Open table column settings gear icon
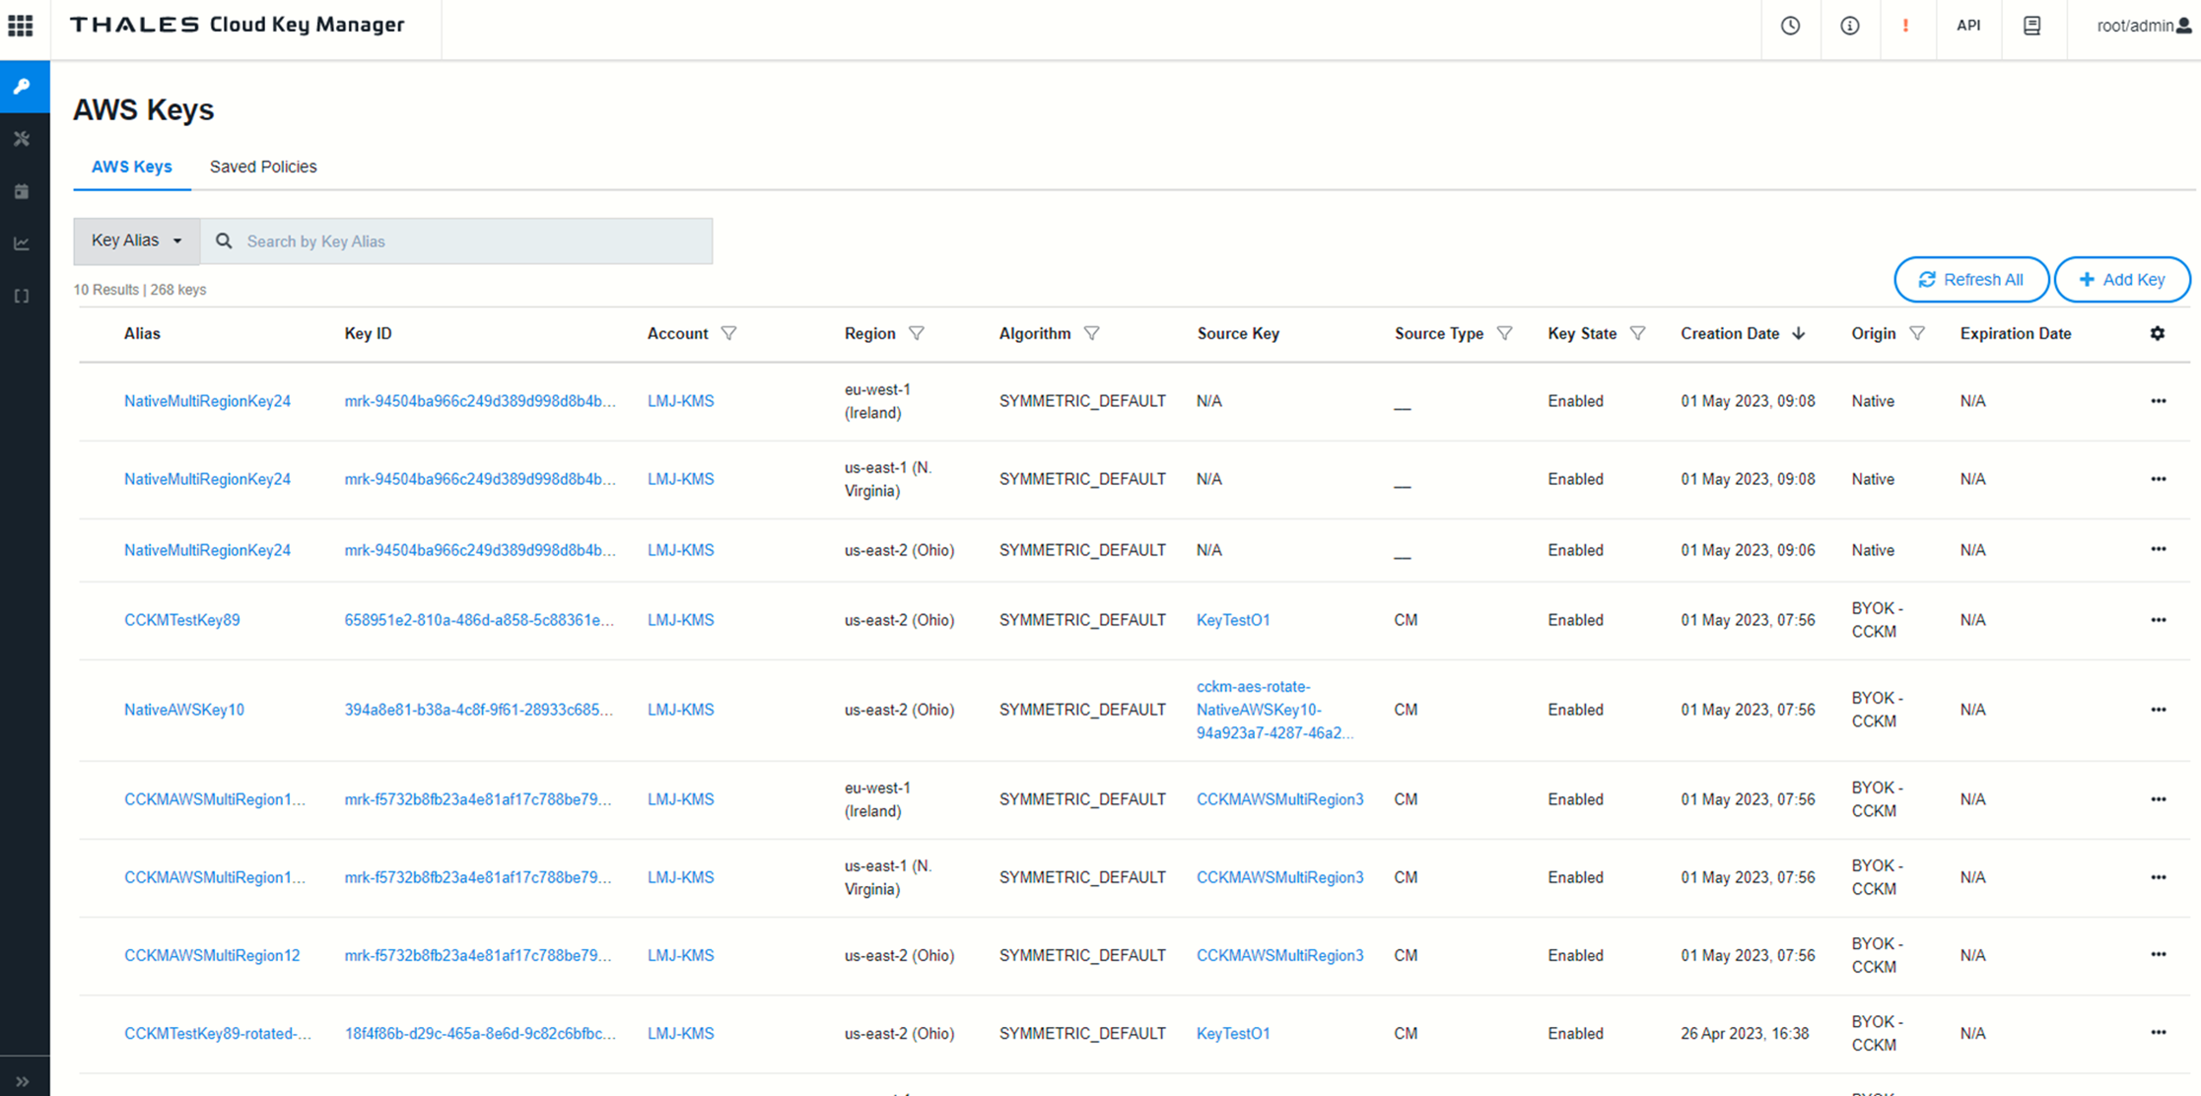Screen dimensions: 2201x1096 (2157, 333)
